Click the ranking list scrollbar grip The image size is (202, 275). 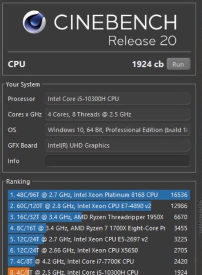click(x=201, y=216)
